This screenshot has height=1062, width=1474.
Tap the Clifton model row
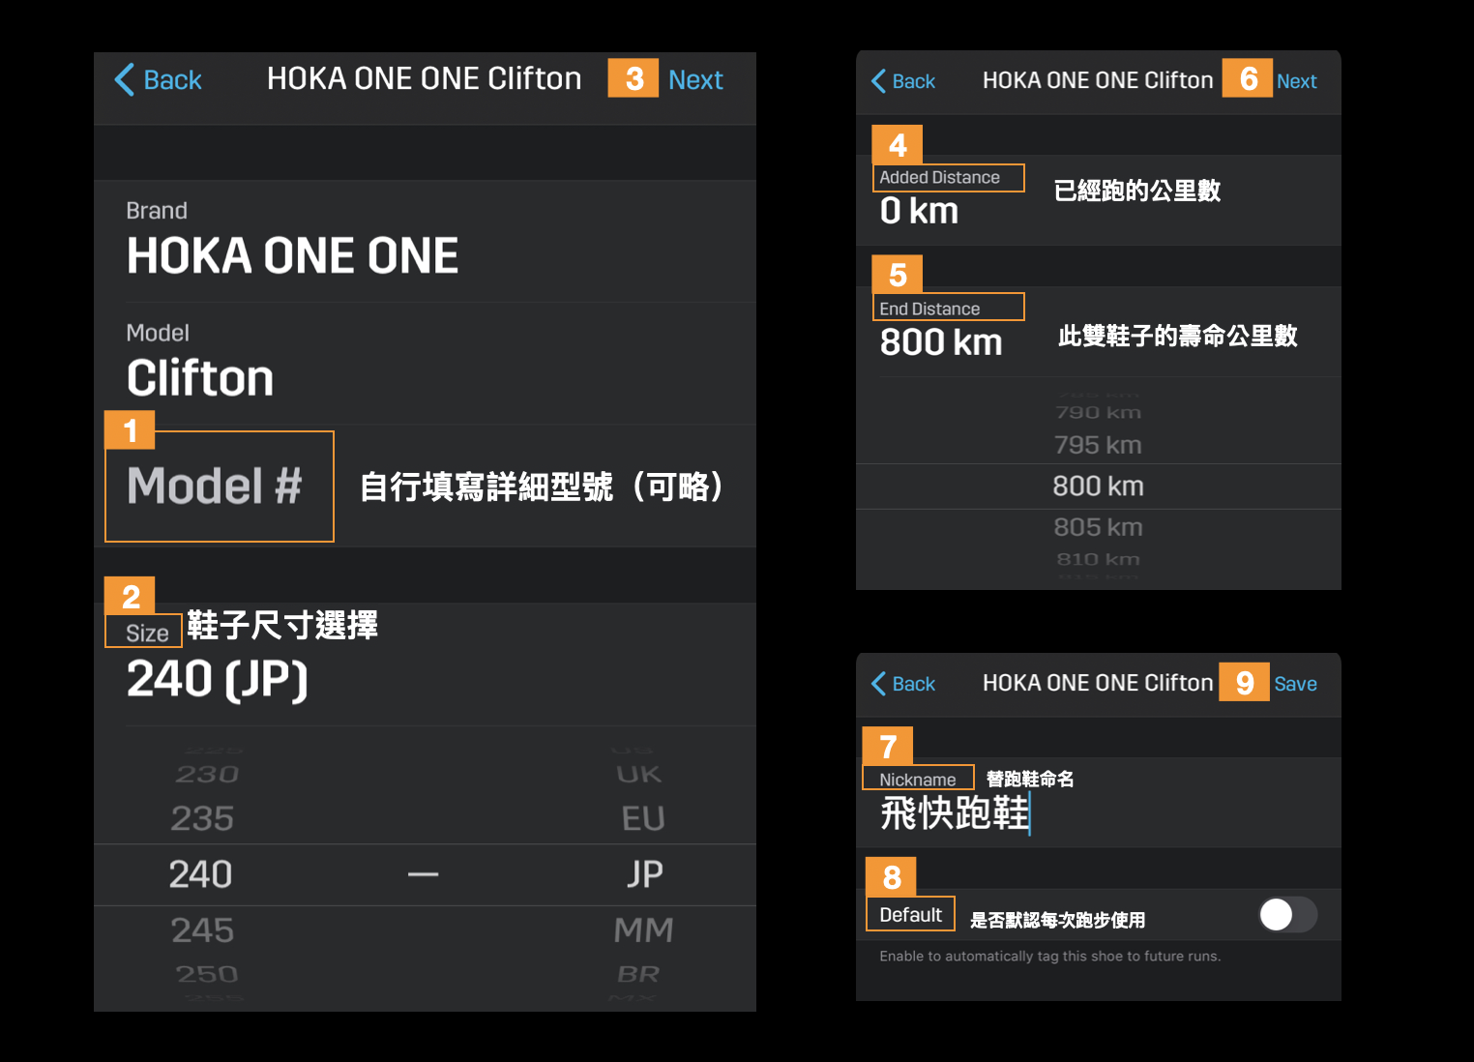(x=425, y=364)
